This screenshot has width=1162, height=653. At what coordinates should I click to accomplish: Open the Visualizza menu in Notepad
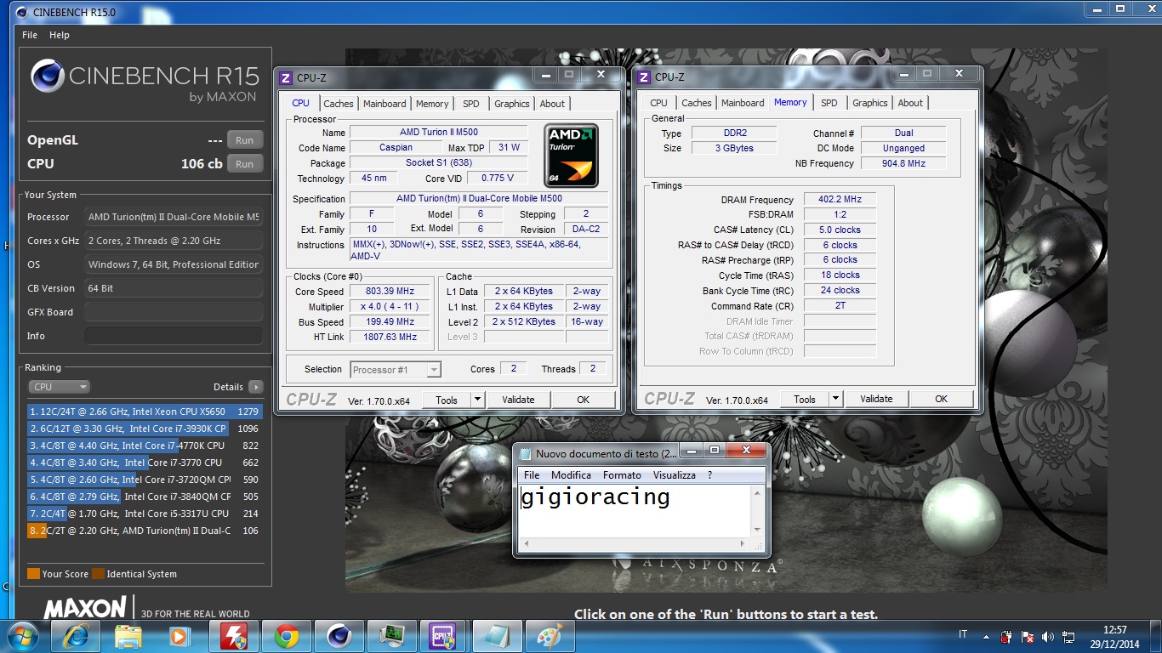tap(675, 475)
